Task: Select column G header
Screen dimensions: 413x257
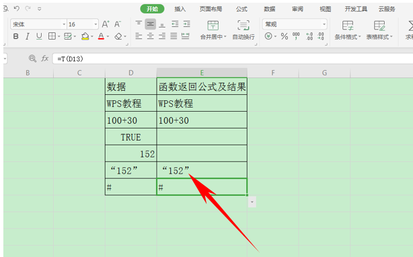Action: click(324, 73)
